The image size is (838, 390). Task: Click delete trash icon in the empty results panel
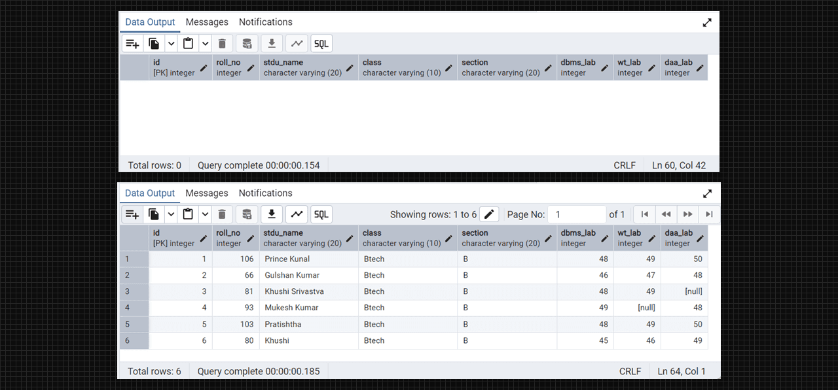pos(222,44)
